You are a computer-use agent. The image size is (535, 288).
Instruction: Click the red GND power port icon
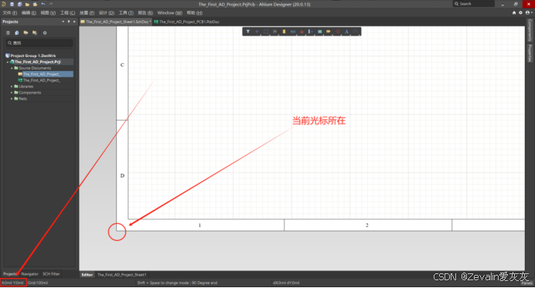click(x=302, y=32)
